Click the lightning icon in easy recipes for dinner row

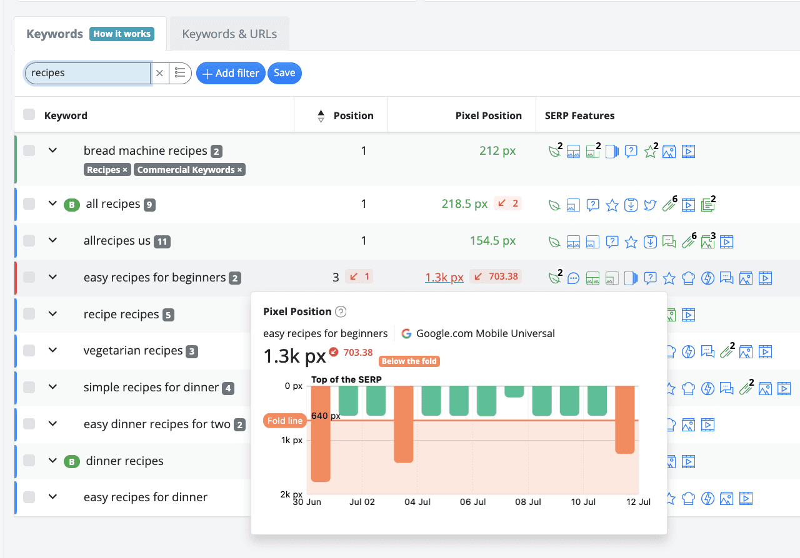[x=707, y=499]
